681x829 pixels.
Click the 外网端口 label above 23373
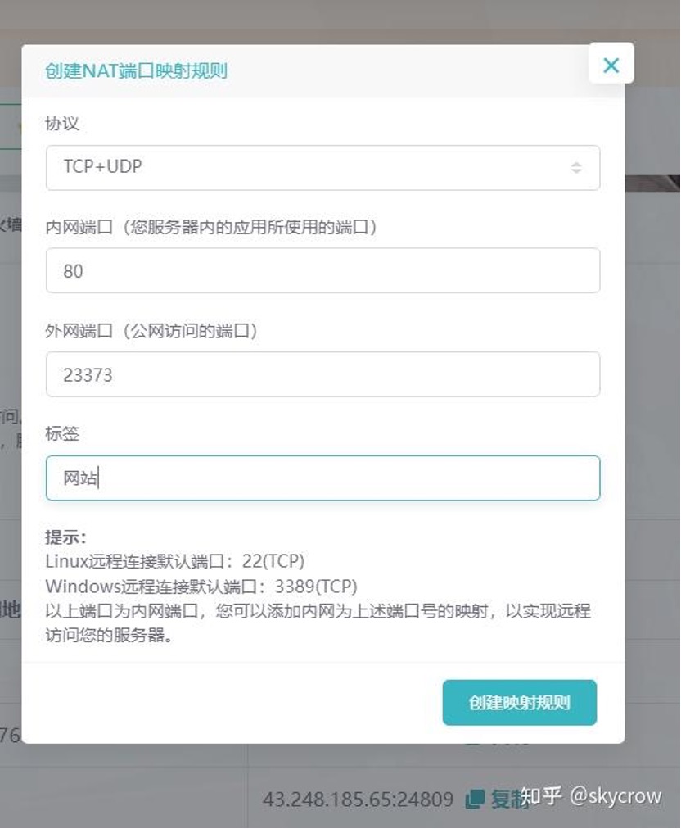(x=151, y=331)
